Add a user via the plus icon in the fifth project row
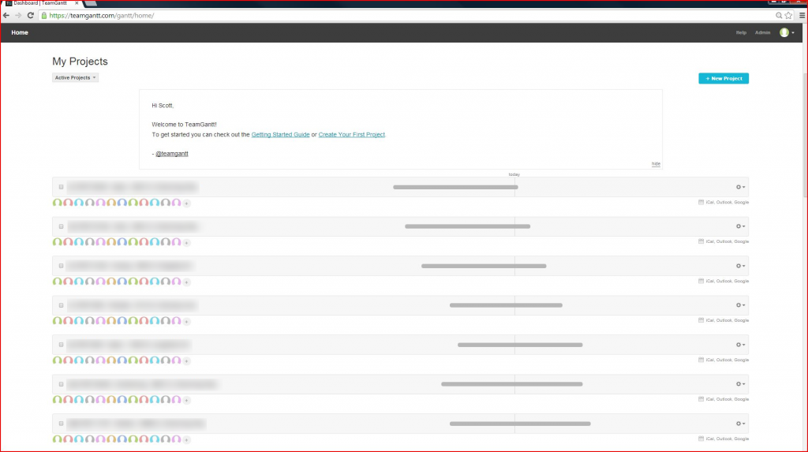The width and height of the screenshot is (808, 452). (186, 360)
